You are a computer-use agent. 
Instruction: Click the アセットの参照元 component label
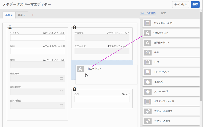(163, 111)
